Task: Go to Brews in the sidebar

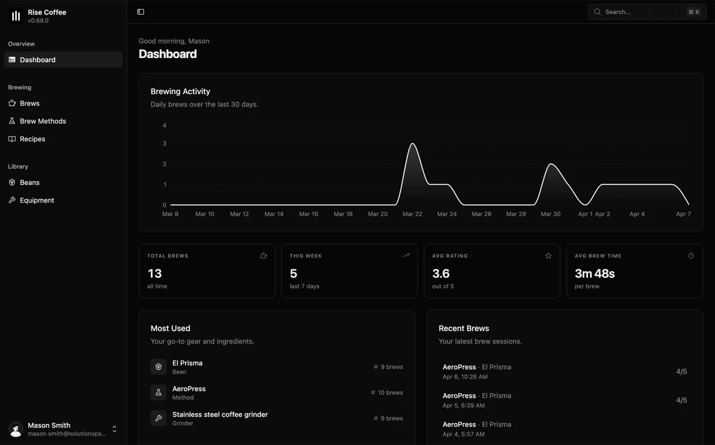Action: point(30,103)
